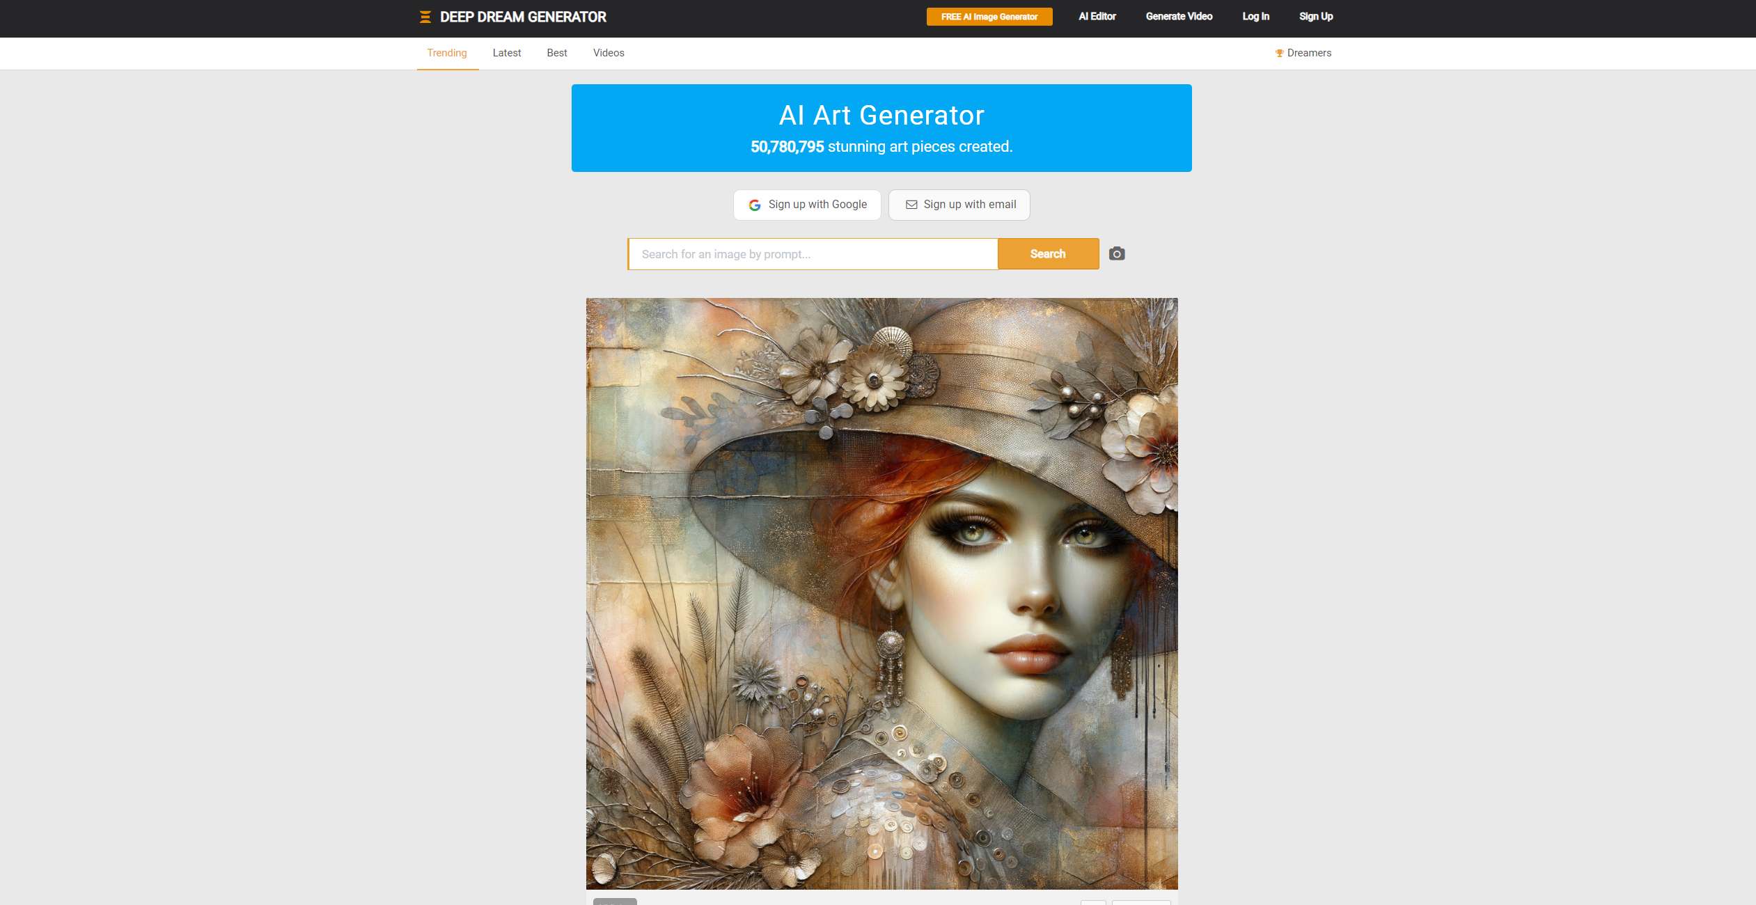Click the camera/image search icon
Image resolution: width=1756 pixels, height=905 pixels.
pos(1116,254)
